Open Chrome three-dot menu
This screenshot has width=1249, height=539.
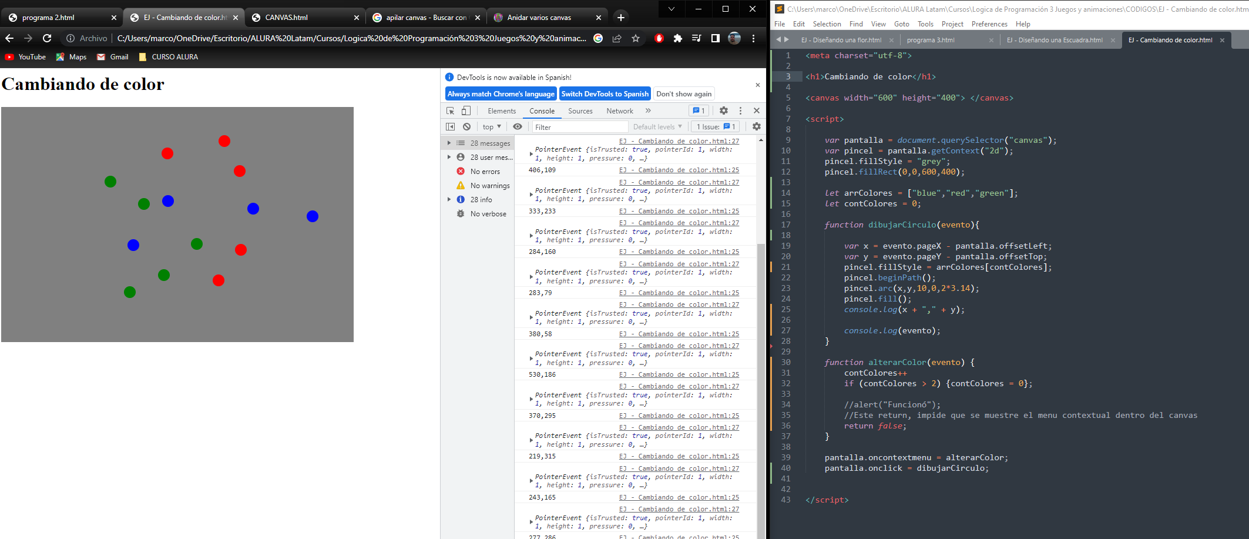click(753, 38)
